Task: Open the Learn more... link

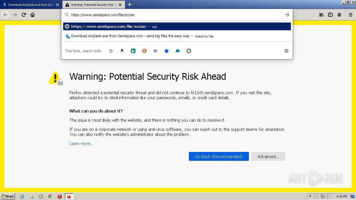Action: 81,144
